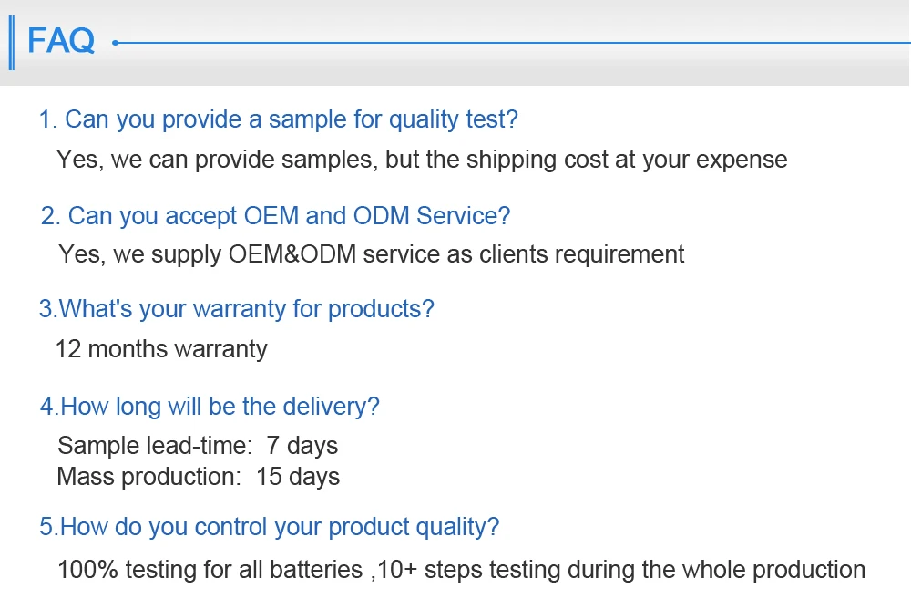Viewport: 911px width, 609px height.
Task: Click the 'Sample lead-time:' label
Action: (154, 446)
